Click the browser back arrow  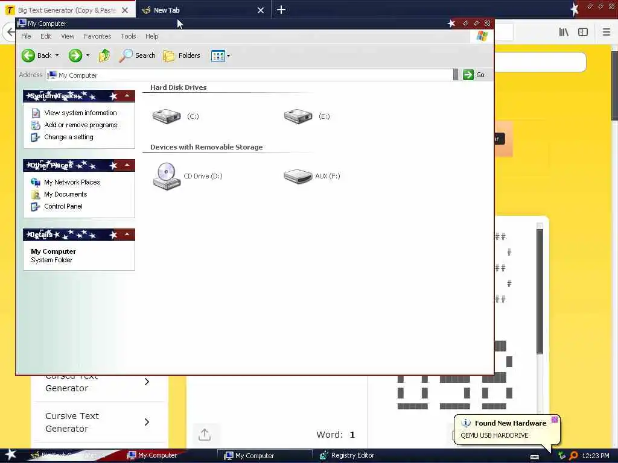(10, 32)
